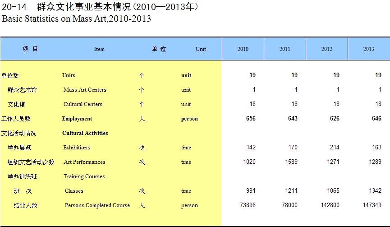Select the 2012 column header
The width and height of the screenshot is (390, 227).
[326, 49]
